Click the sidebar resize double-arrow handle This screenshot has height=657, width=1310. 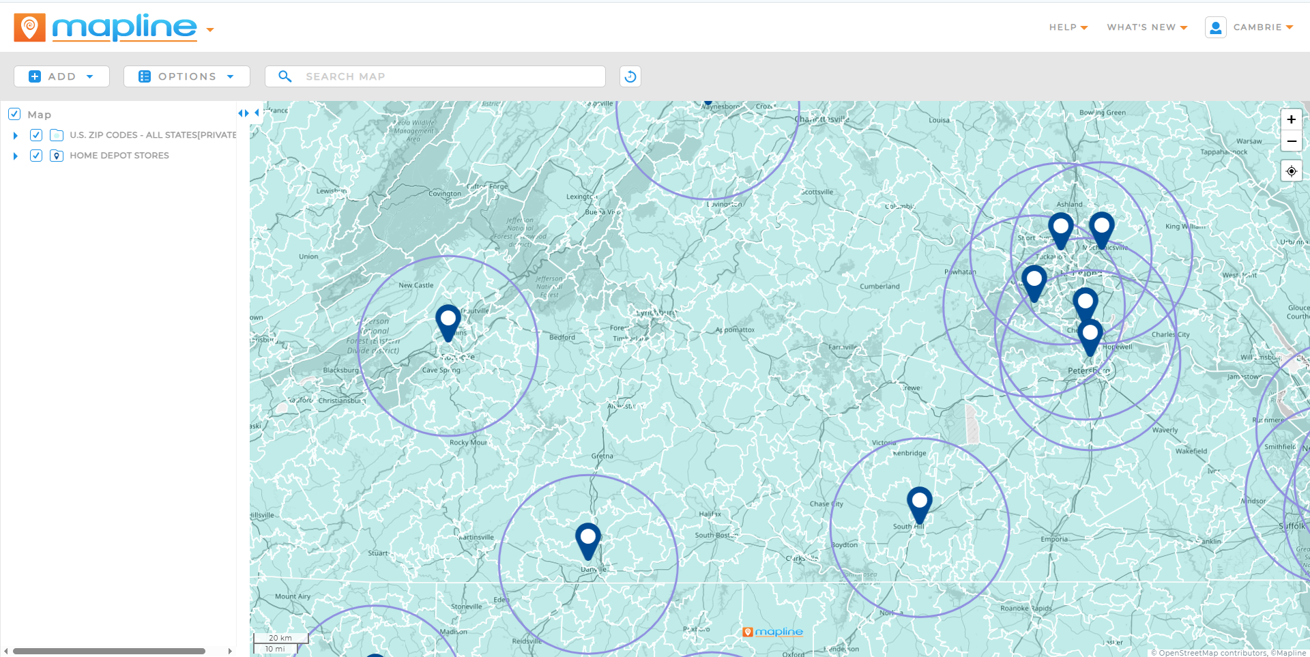pyautogui.click(x=244, y=113)
